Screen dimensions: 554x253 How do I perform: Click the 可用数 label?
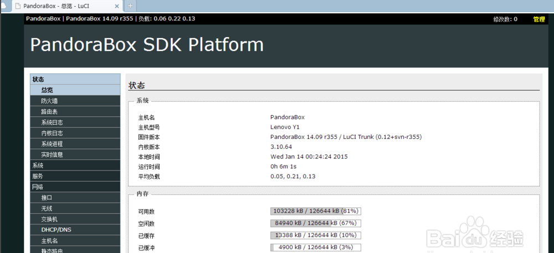click(x=146, y=211)
